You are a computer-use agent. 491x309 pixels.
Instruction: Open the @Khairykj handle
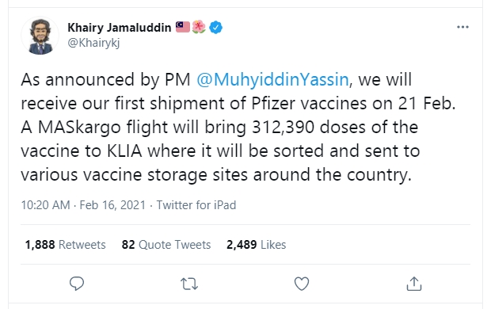[93, 43]
